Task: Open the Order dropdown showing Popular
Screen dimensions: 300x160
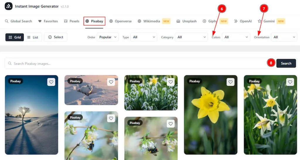Action: point(108,37)
